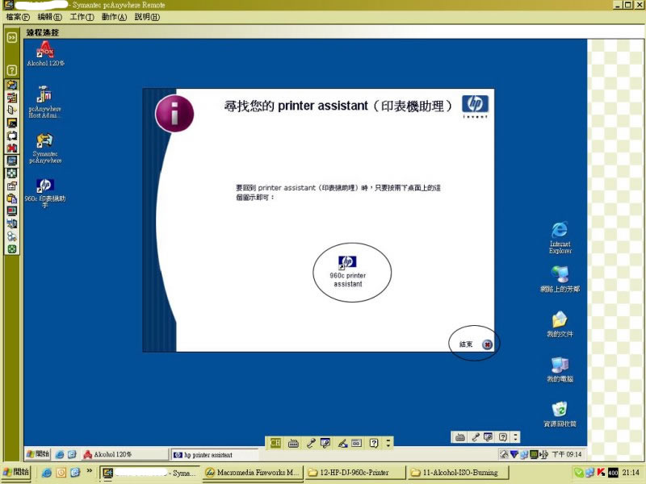Click the speaker volume icon in the remote tray
Screen dimensions: 646x484
543,454
